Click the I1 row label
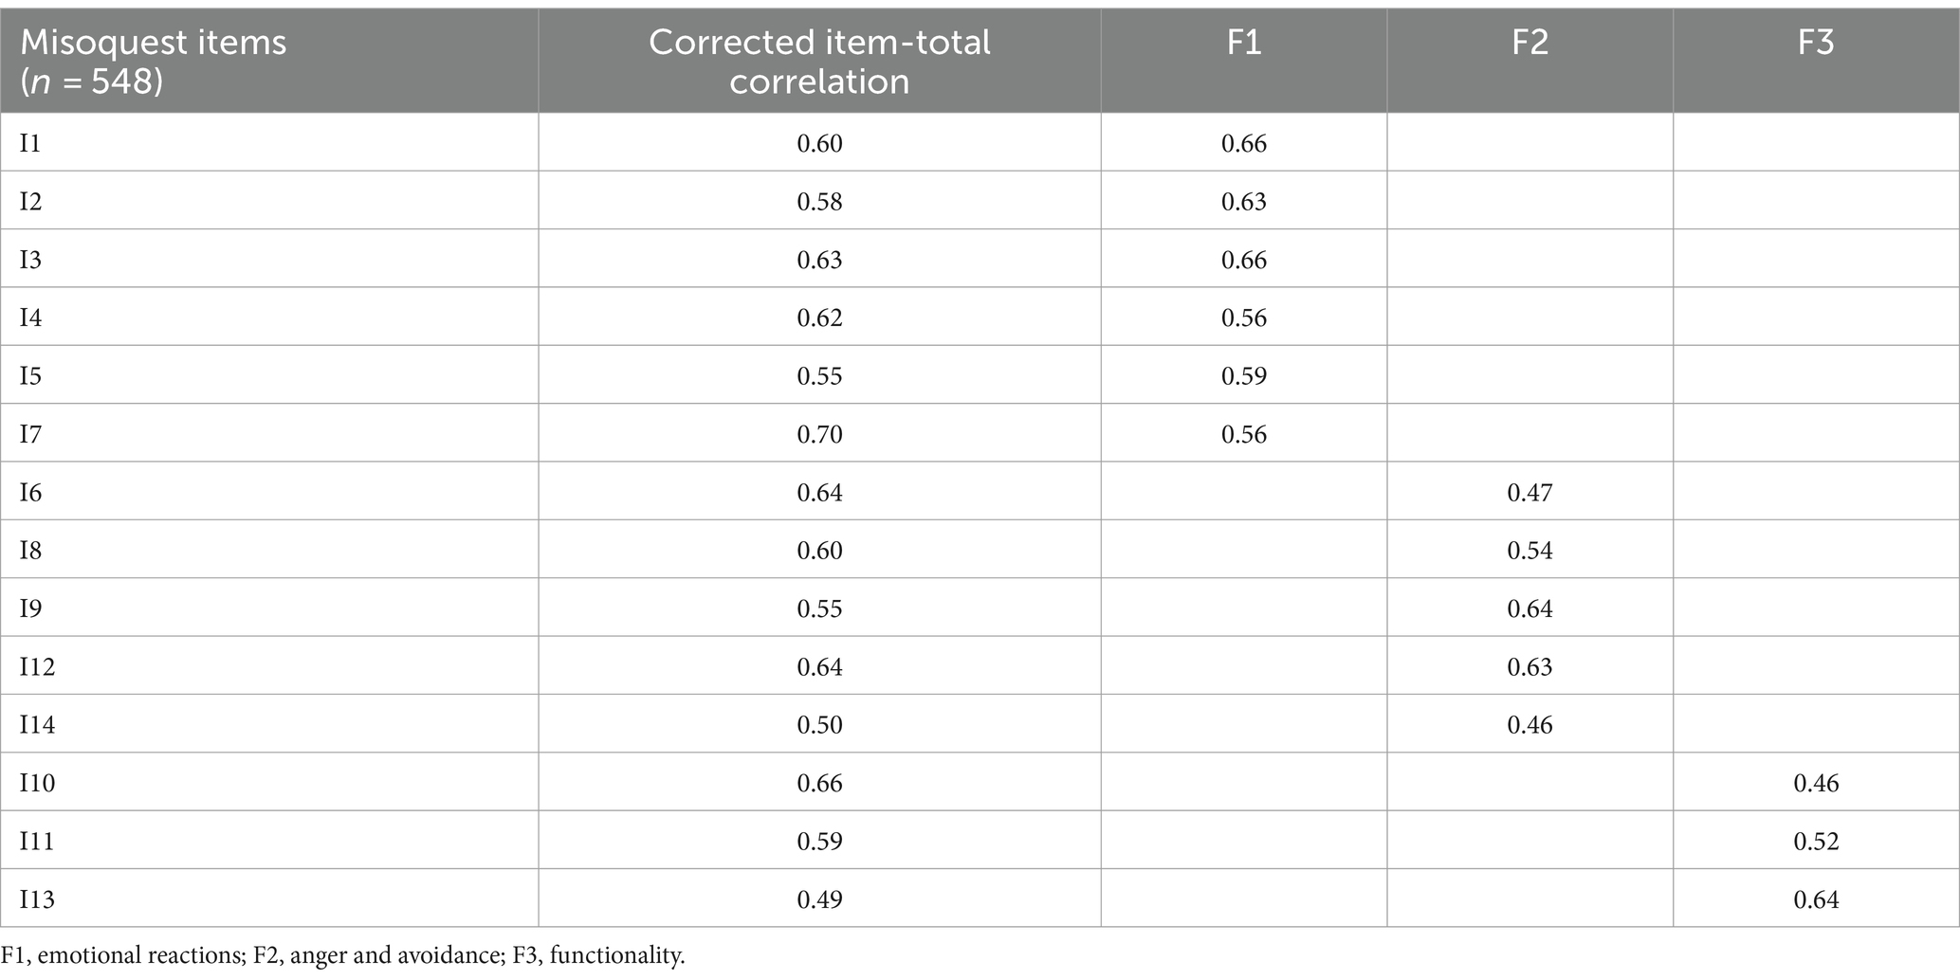Screen dimensions: 1960x980 30,143
